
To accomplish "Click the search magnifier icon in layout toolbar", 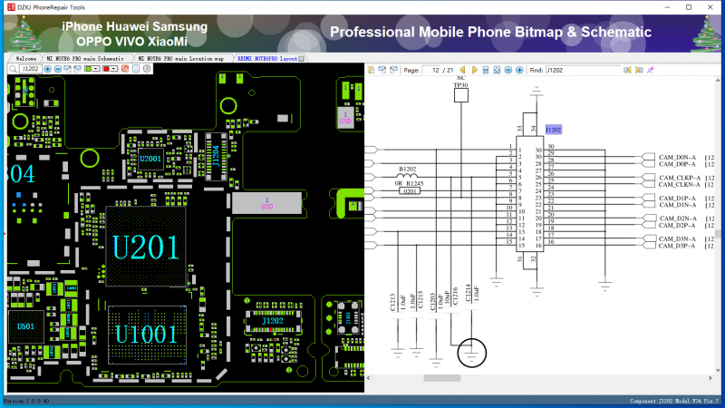I will [13, 69].
